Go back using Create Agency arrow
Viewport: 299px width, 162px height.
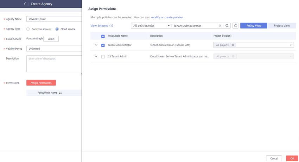[x=25, y=4]
